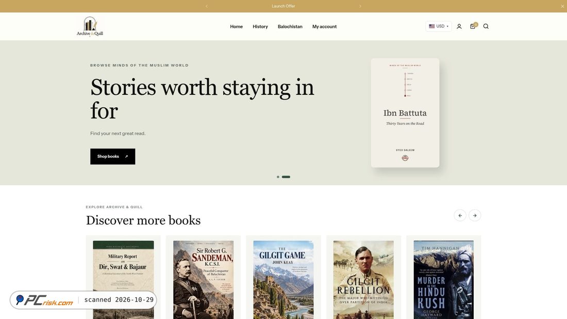Open the USD currency dropdown
The height and width of the screenshot is (319, 567).
438,26
